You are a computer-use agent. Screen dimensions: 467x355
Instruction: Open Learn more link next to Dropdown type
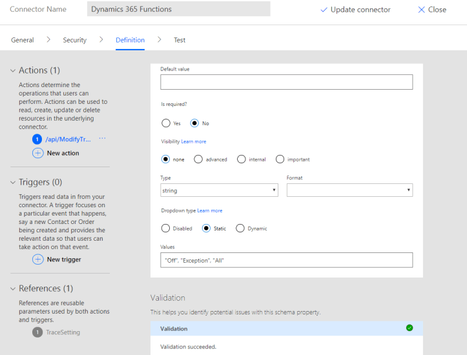coord(209,210)
